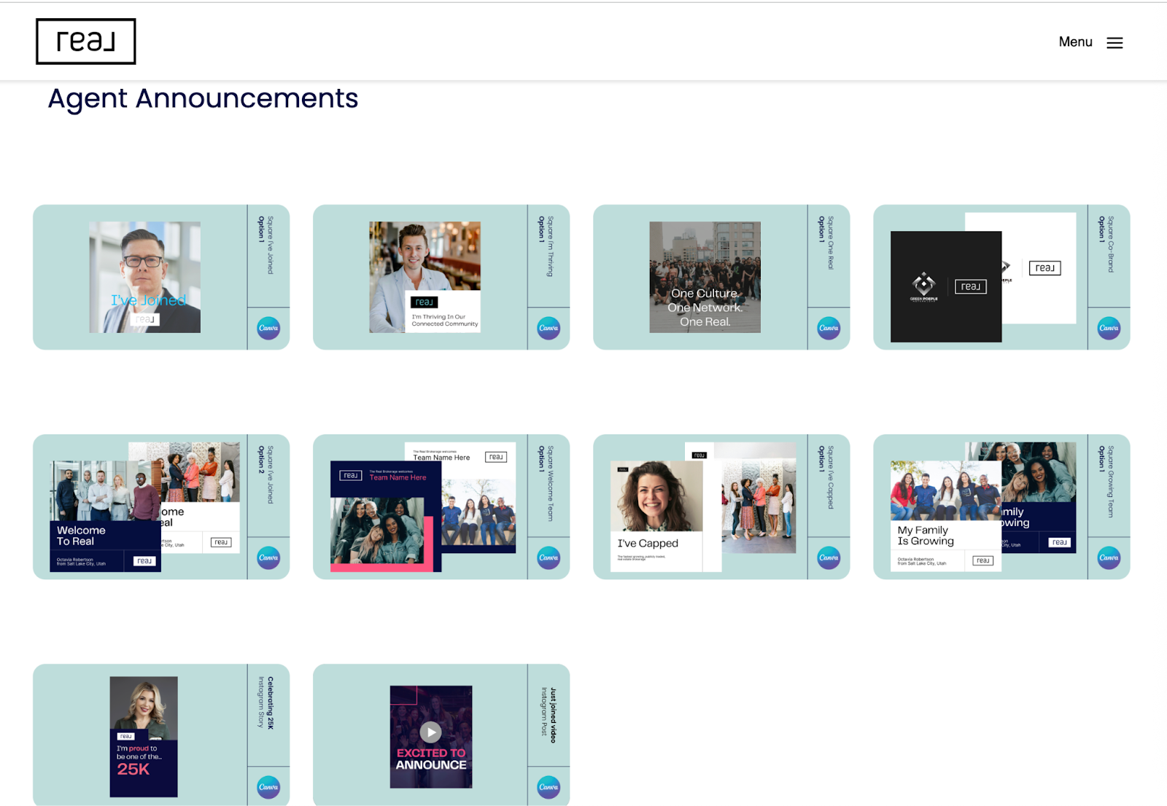The image size is (1167, 806).
Task: Click the Square Growing Team label
Action: tap(1106, 482)
